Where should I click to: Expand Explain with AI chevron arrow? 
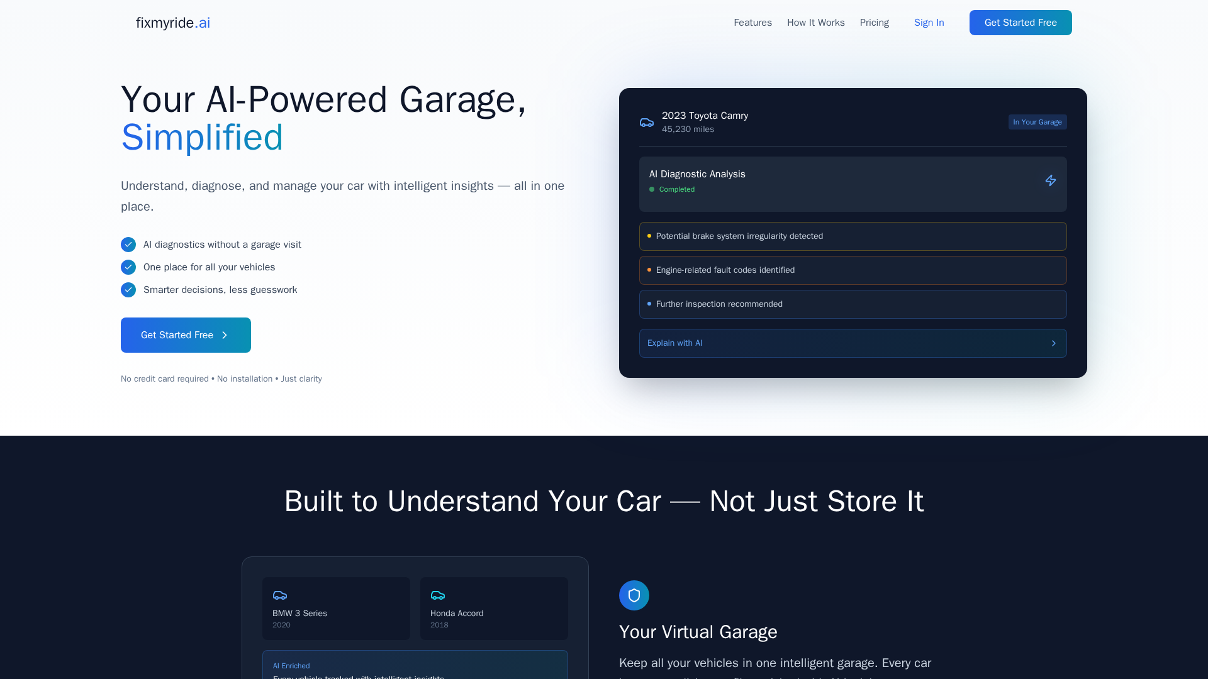(x=1054, y=343)
